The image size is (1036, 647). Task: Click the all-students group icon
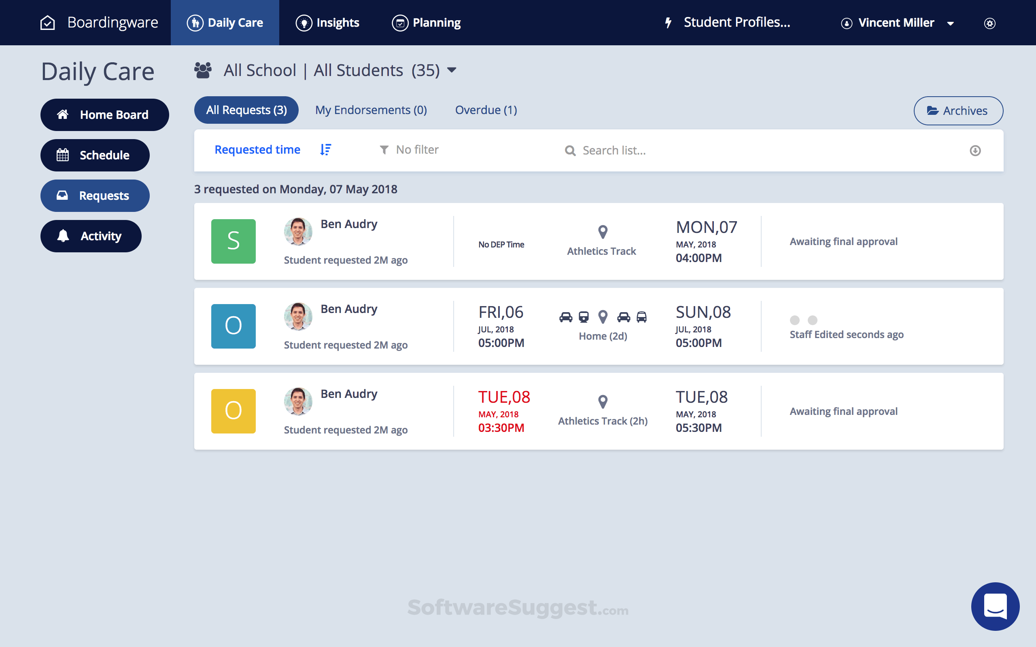[x=203, y=70]
